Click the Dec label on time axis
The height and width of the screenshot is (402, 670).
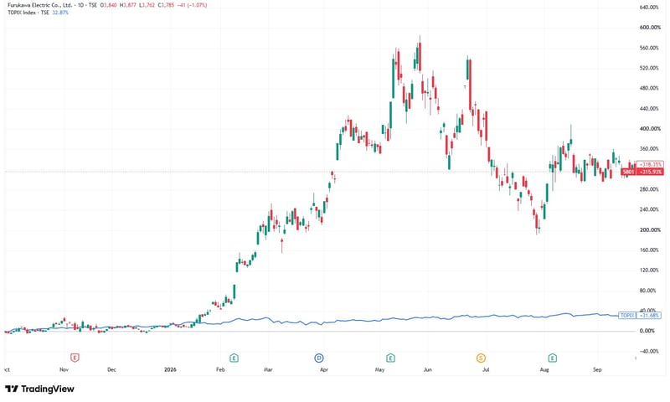click(111, 369)
